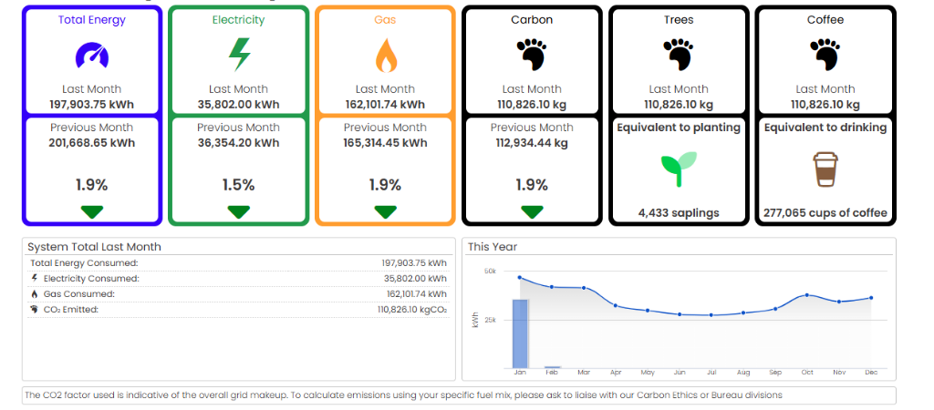Click the This Year chart heading
Screen dimensions: 934x410
[x=493, y=246]
